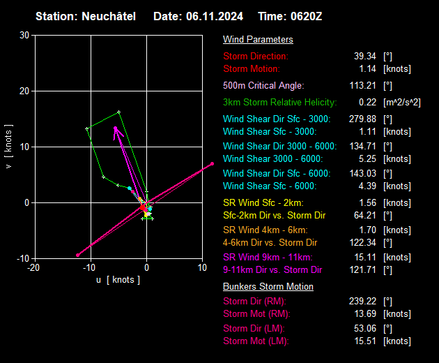Click the RM direction value 239.22
439x363 pixels.
tap(362, 302)
